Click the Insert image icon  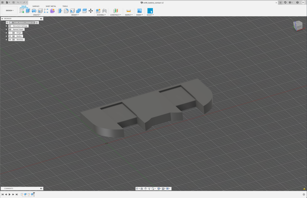point(139,11)
